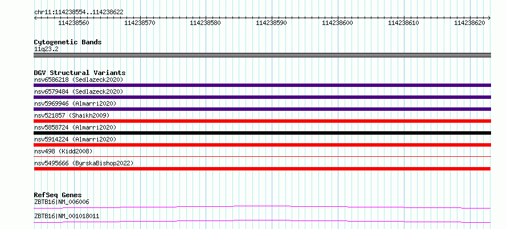Select the purple bar for nsv6579484

pos(262,97)
